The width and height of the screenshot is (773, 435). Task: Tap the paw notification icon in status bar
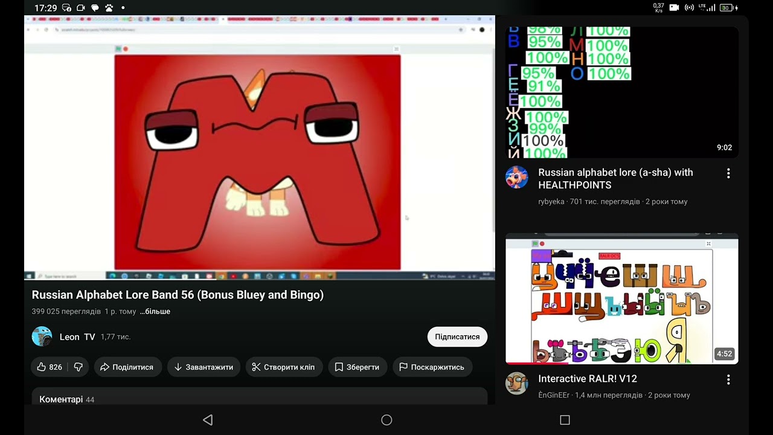[109, 8]
